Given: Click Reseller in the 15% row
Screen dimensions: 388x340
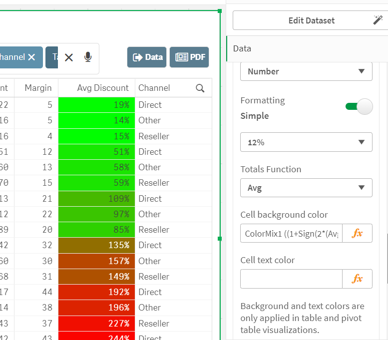Looking at the screenshot, I should [154, 136].
